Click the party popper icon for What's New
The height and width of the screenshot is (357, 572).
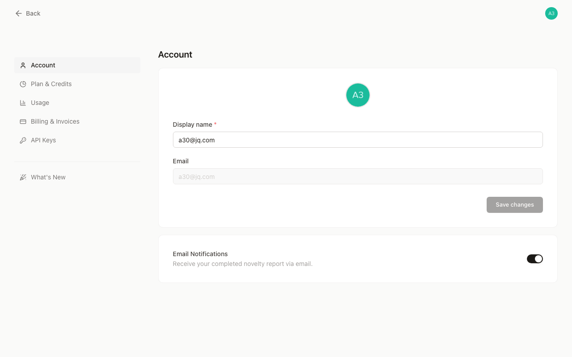[x=23, y=177]
